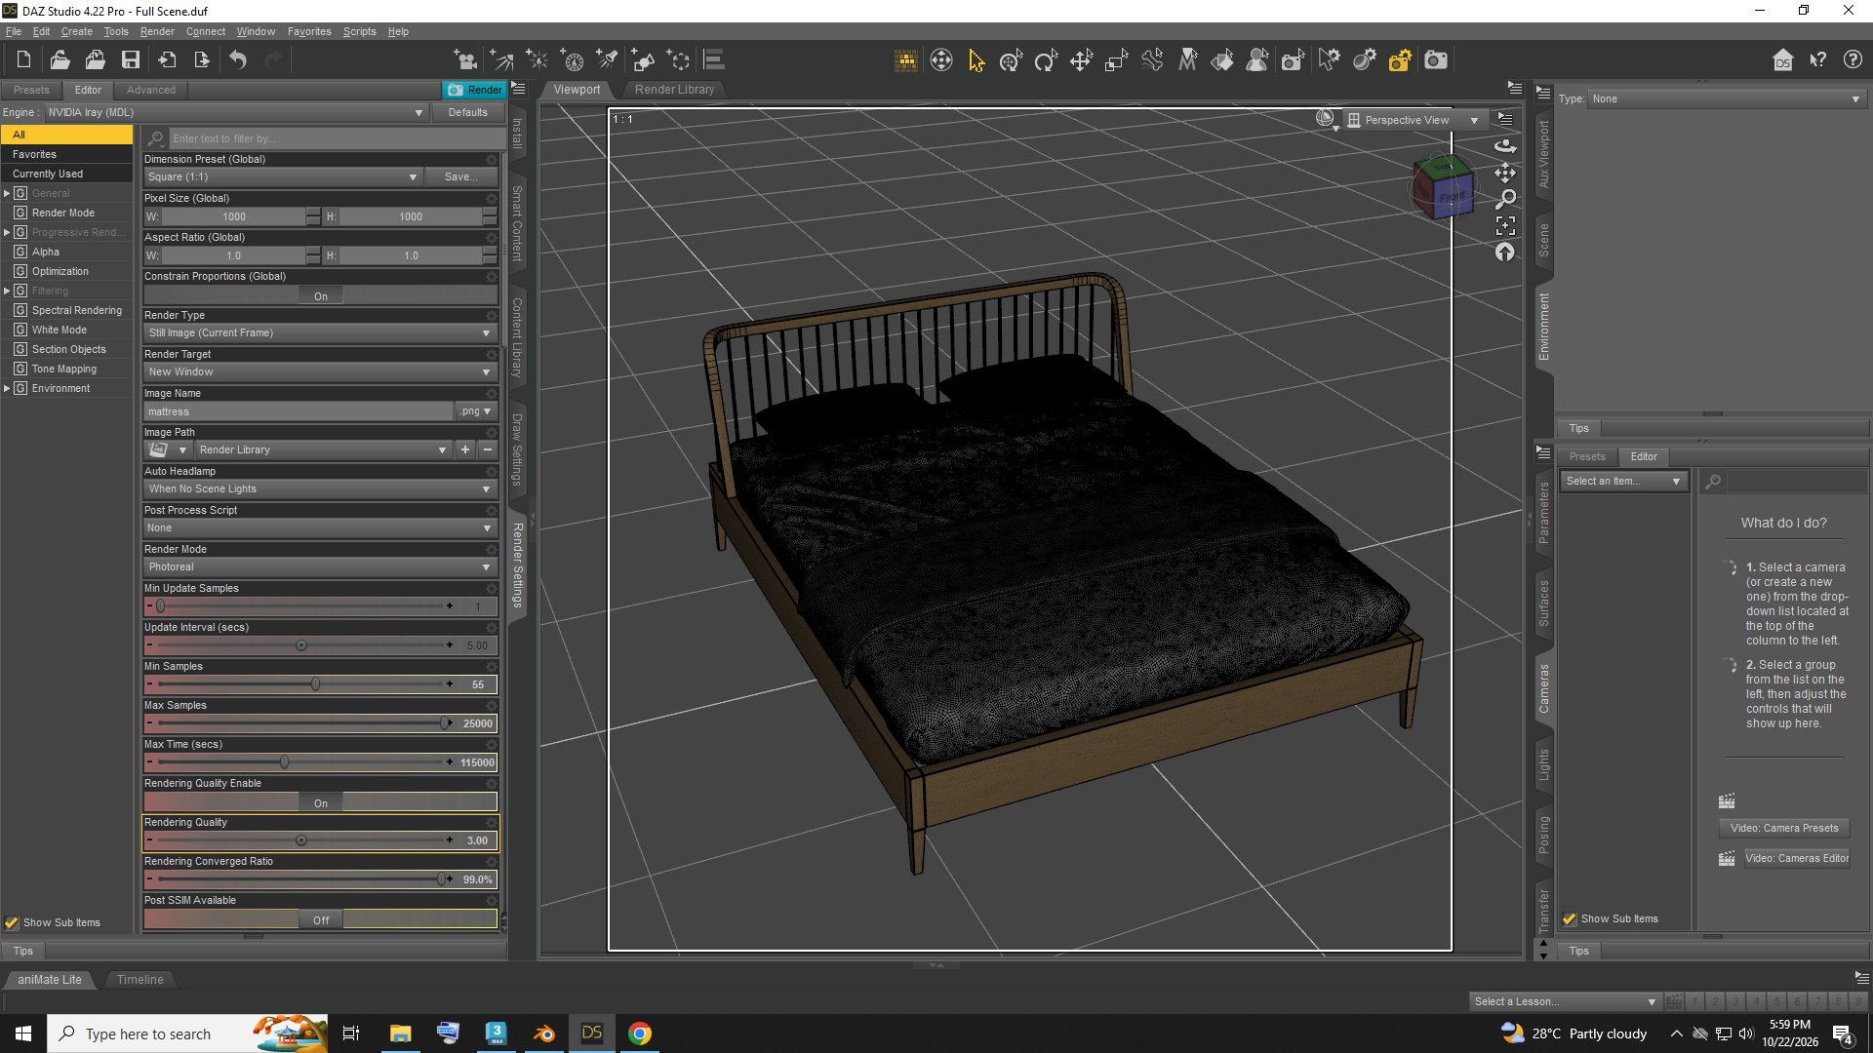This screenshot has height=1053, width=1873.
Task: Toggle Rendering Quality Enable switch
Action: (321, 803)
